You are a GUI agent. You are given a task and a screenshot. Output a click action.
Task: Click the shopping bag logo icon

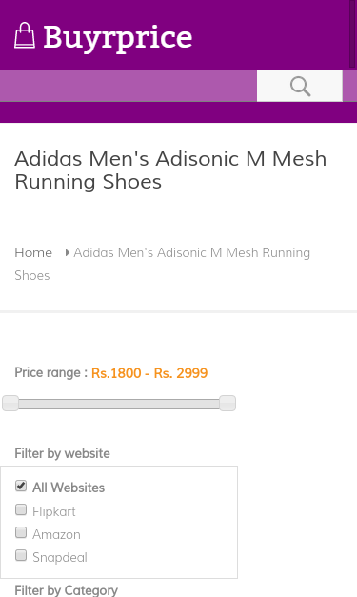(25, 35)
